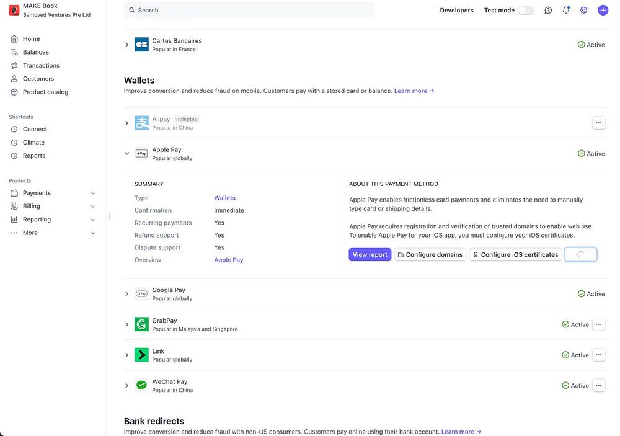The height and width of the screenshot is (436, 620).
Task: Open the Developers link
Action: 456,11
